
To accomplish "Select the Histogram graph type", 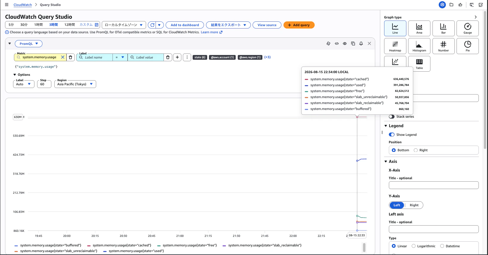I will pyautogui.click(x=419, y=46).
